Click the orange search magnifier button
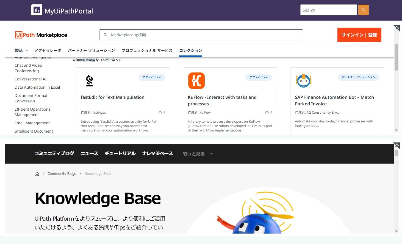This screenshot has height=244, width=402. click(x=363, y=10)
